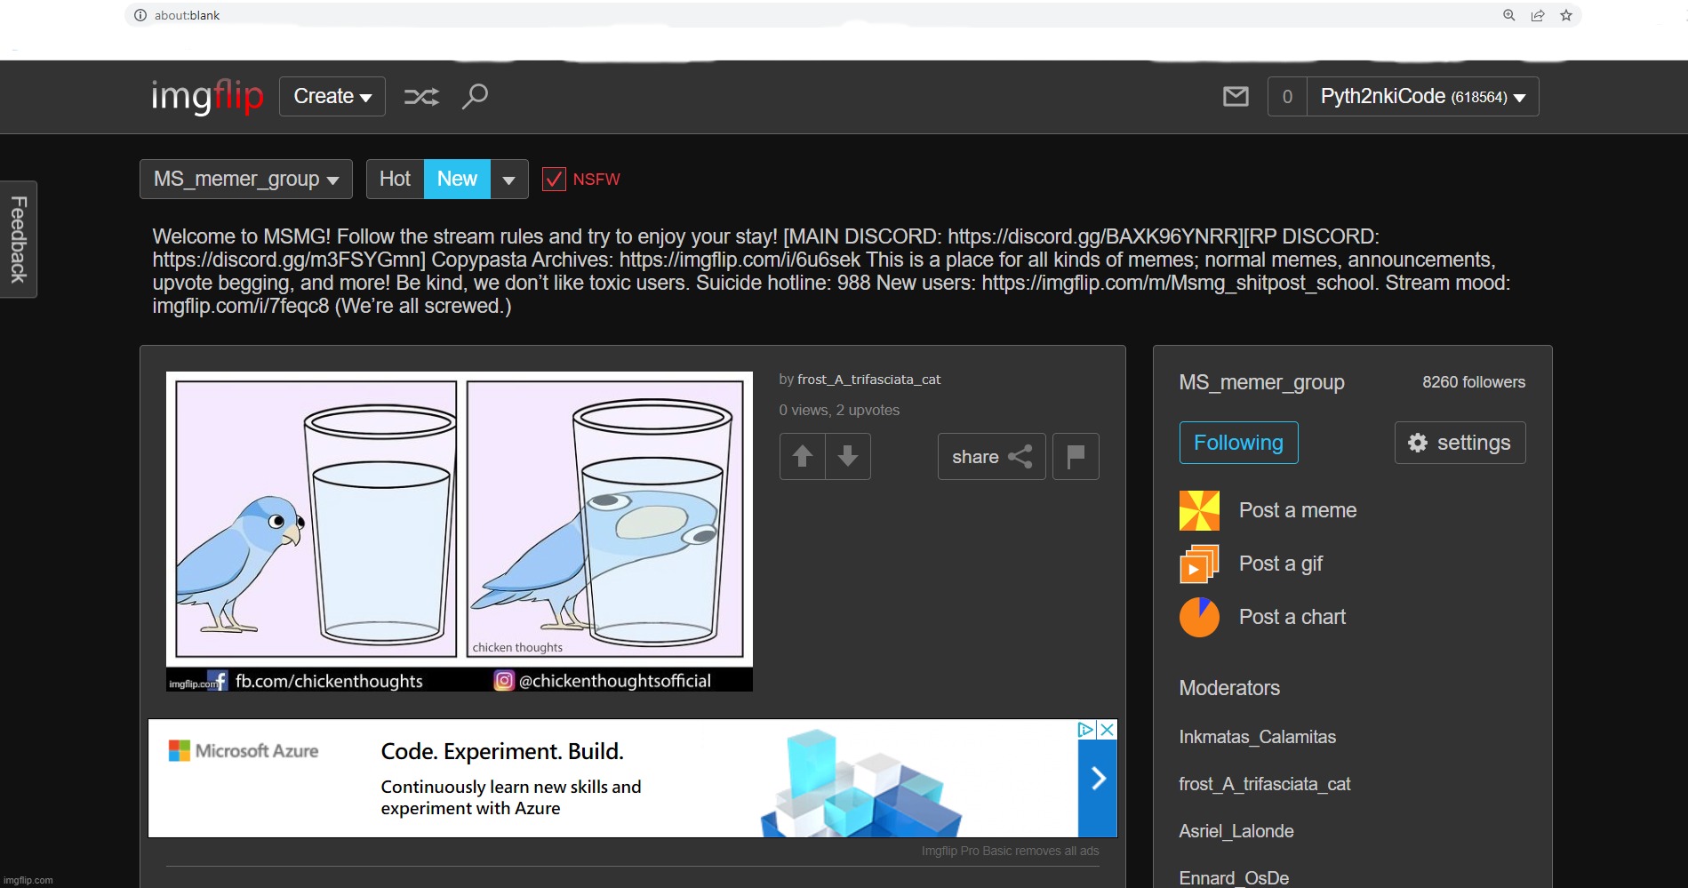The image size is (1688, 888).
Task: Click the browser share page icon
Action: coord(1537,15)
